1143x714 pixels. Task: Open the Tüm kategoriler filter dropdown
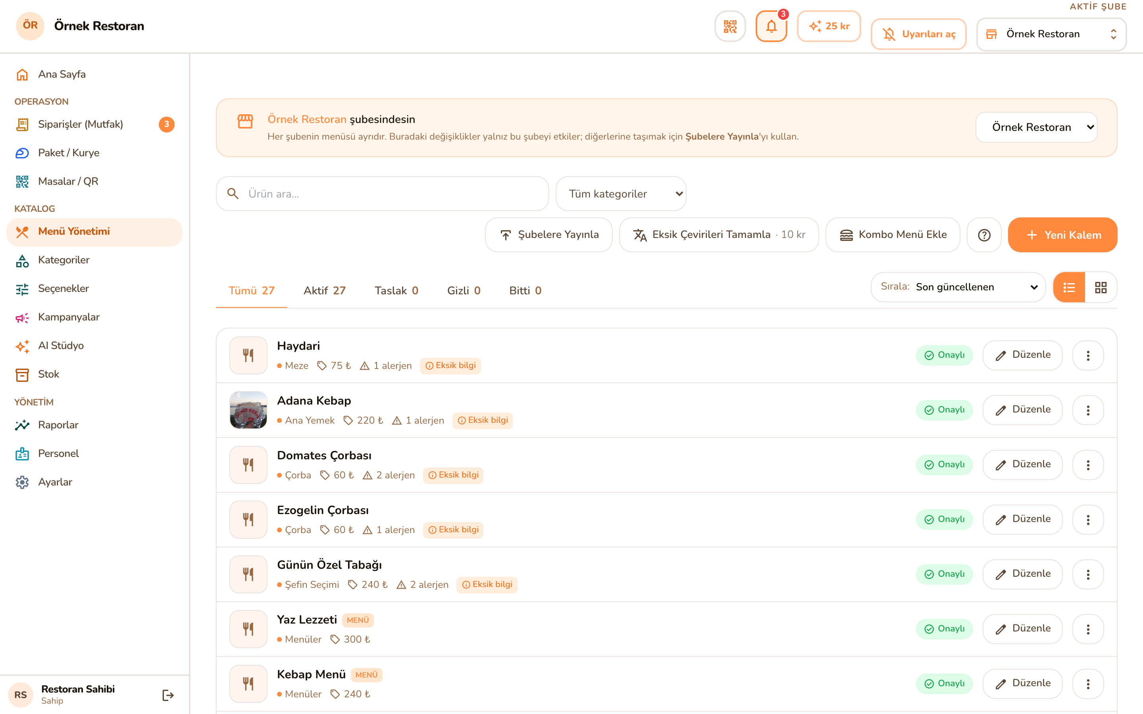point(621,194)
